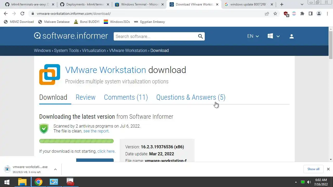Click the VMware Workstation logo icon
The image size is (333, 187).
(50, 75)
